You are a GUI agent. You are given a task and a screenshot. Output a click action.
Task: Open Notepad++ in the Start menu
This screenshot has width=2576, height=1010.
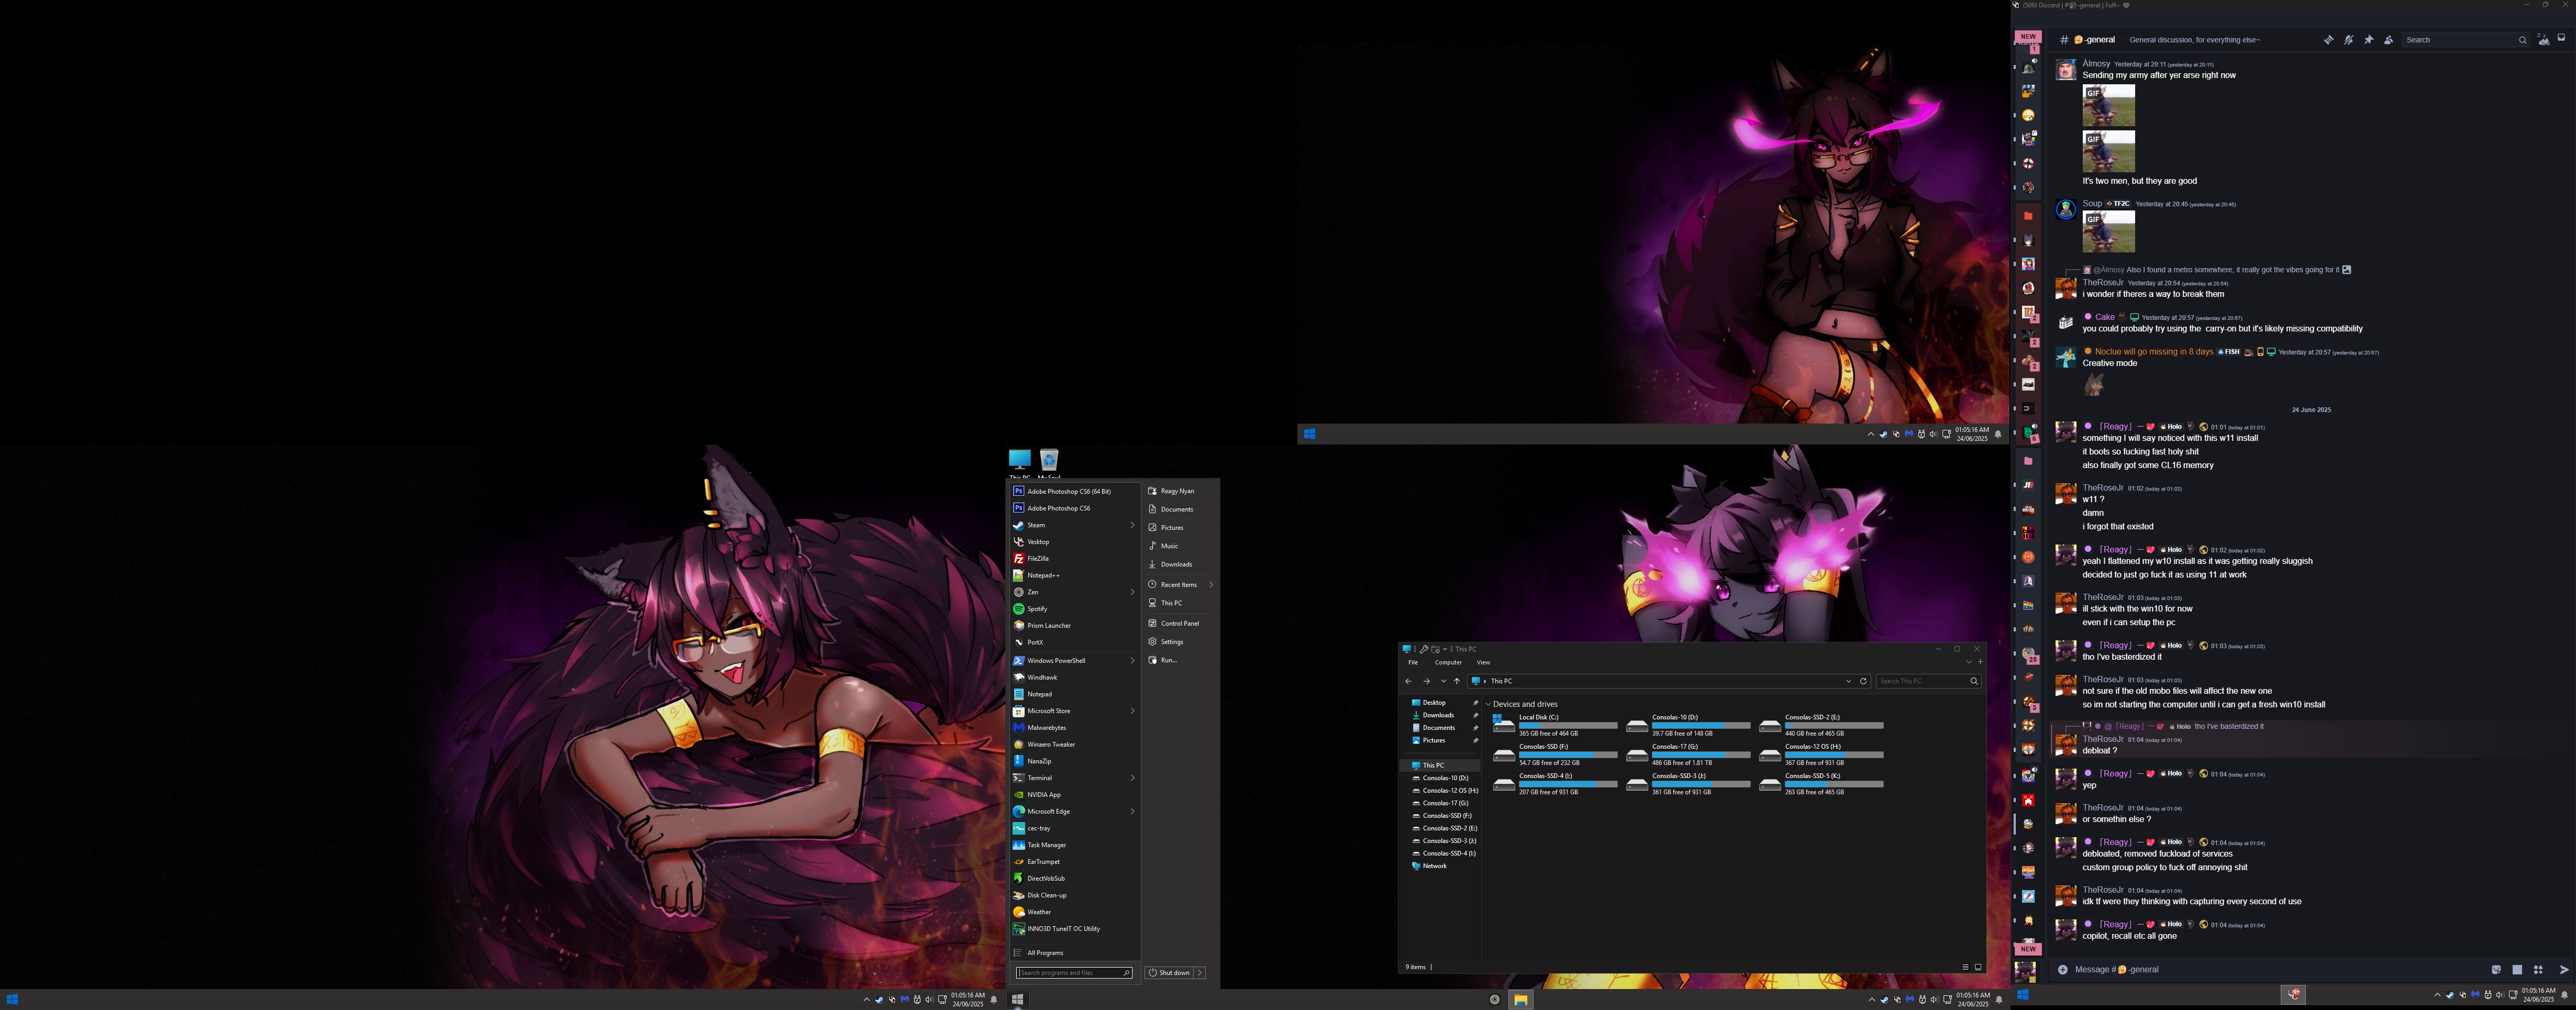pos(1075,575)
